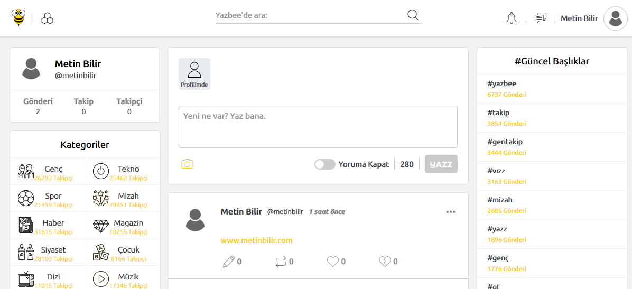
Task: Click the repost arrows icon on post
Action: pyautogui.click(x=281, y=262)
